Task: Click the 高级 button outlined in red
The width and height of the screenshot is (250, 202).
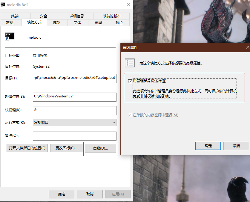Action: (100, 148)
